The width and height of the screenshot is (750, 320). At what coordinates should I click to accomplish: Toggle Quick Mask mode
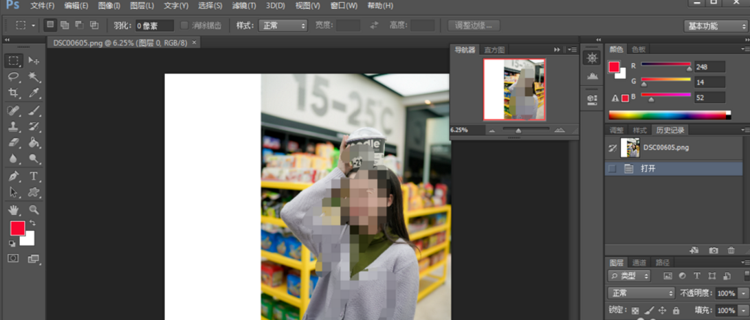pos(13,258)
